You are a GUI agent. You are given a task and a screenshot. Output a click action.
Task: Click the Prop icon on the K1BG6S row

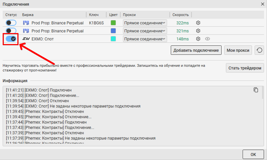26,23
